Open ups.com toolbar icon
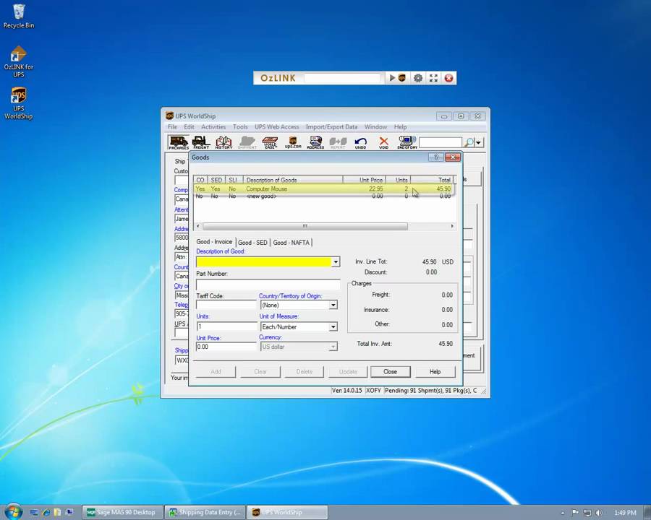 293,142
